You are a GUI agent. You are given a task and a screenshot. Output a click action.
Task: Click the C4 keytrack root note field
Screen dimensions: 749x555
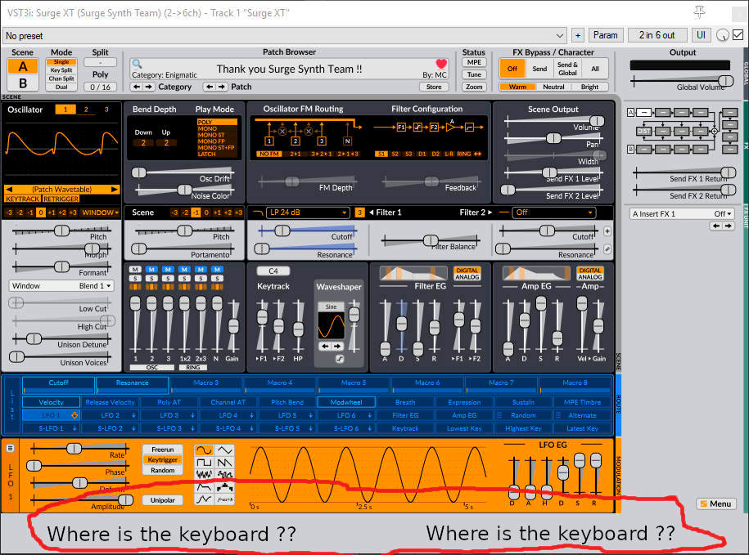(x=273, y=270)
